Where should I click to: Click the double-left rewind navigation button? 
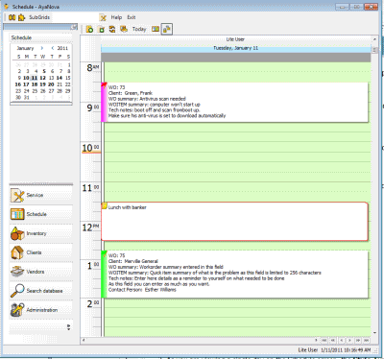coord(333,340)
